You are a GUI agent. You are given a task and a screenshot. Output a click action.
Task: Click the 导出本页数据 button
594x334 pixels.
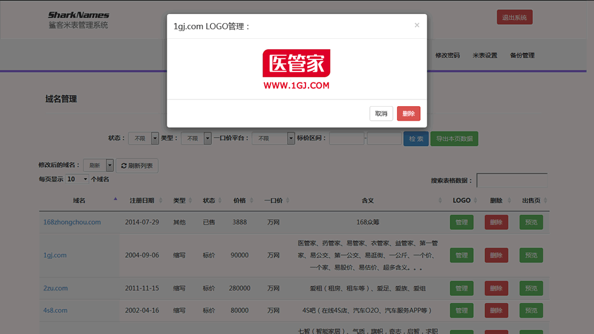coord(454,139)
